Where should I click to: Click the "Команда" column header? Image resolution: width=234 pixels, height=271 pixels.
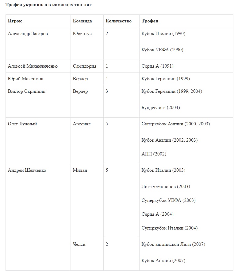click(82, 21)
